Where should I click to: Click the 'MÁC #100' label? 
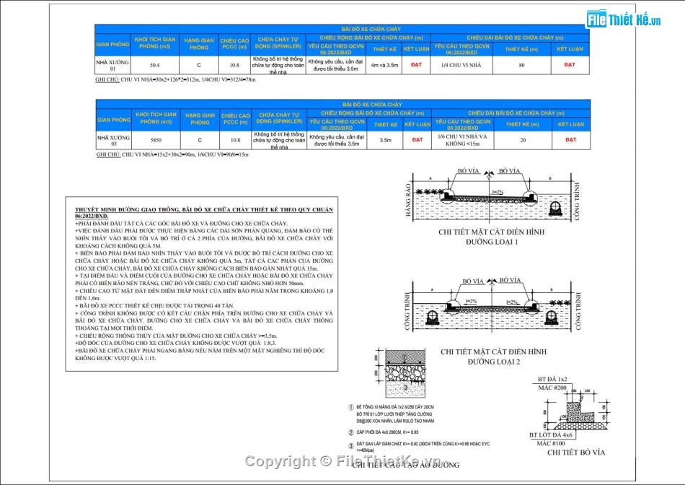550,443
